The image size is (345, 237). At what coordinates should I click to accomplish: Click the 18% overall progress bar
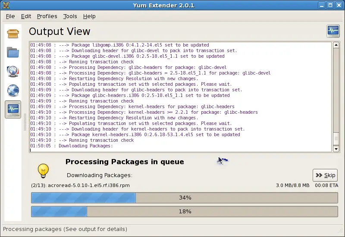(185, 211)
